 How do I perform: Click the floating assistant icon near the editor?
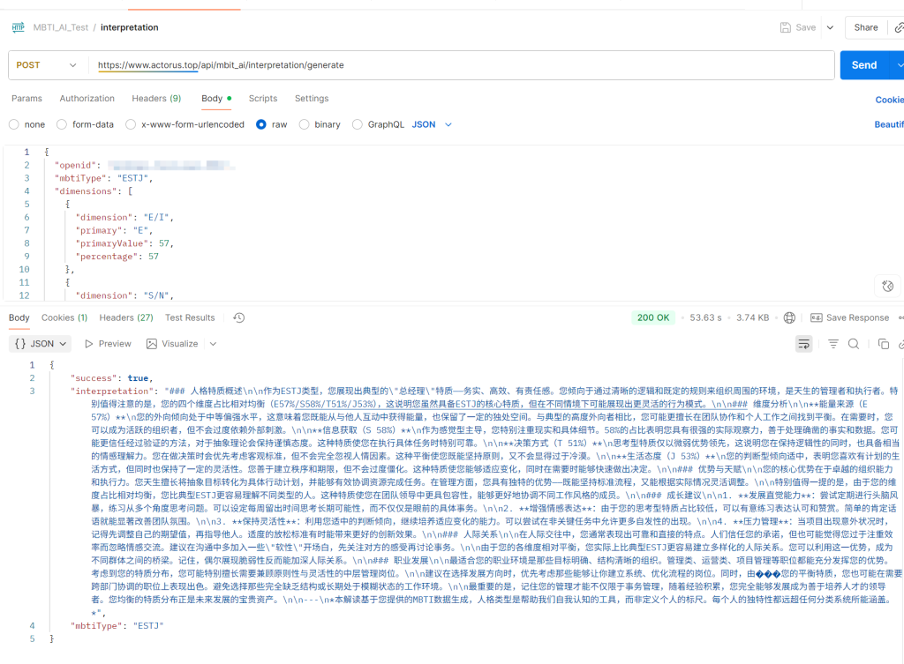coord(888,285)
